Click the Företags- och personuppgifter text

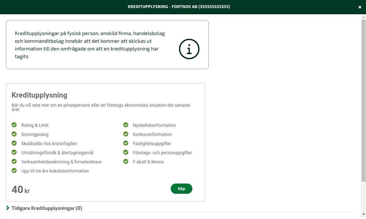pos(162,153)
